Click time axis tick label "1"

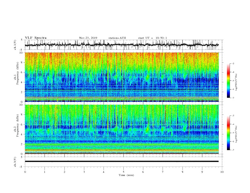point(45,172)
